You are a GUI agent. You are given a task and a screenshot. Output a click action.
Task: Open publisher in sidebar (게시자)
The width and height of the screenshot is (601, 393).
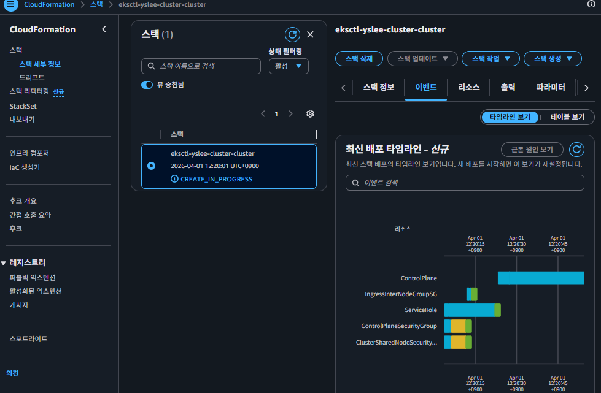pyautogui.click(x=19, y=305)
